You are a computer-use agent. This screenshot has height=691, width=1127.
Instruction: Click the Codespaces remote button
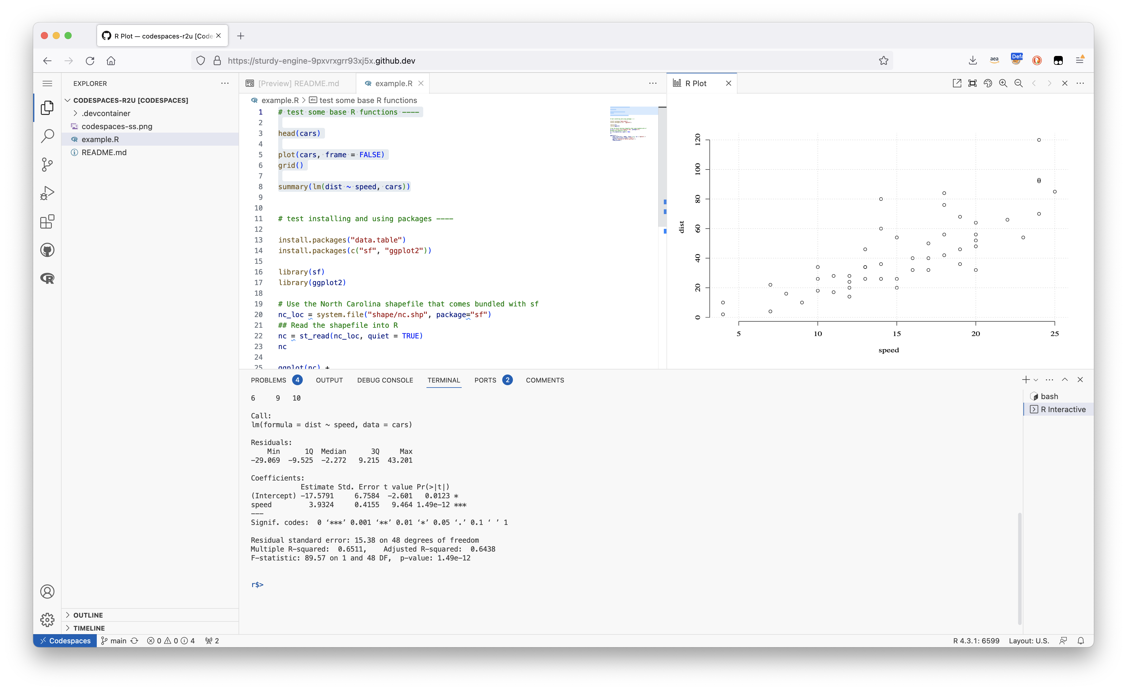65,641
